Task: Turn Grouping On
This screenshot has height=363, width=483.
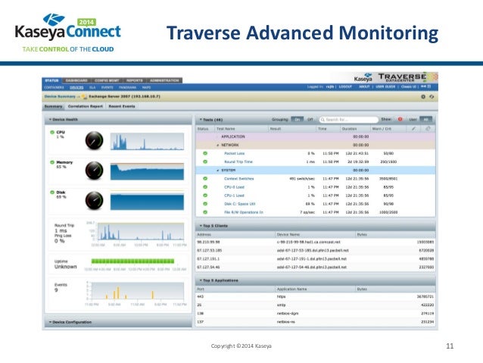Action: click(x=298, y=119)
